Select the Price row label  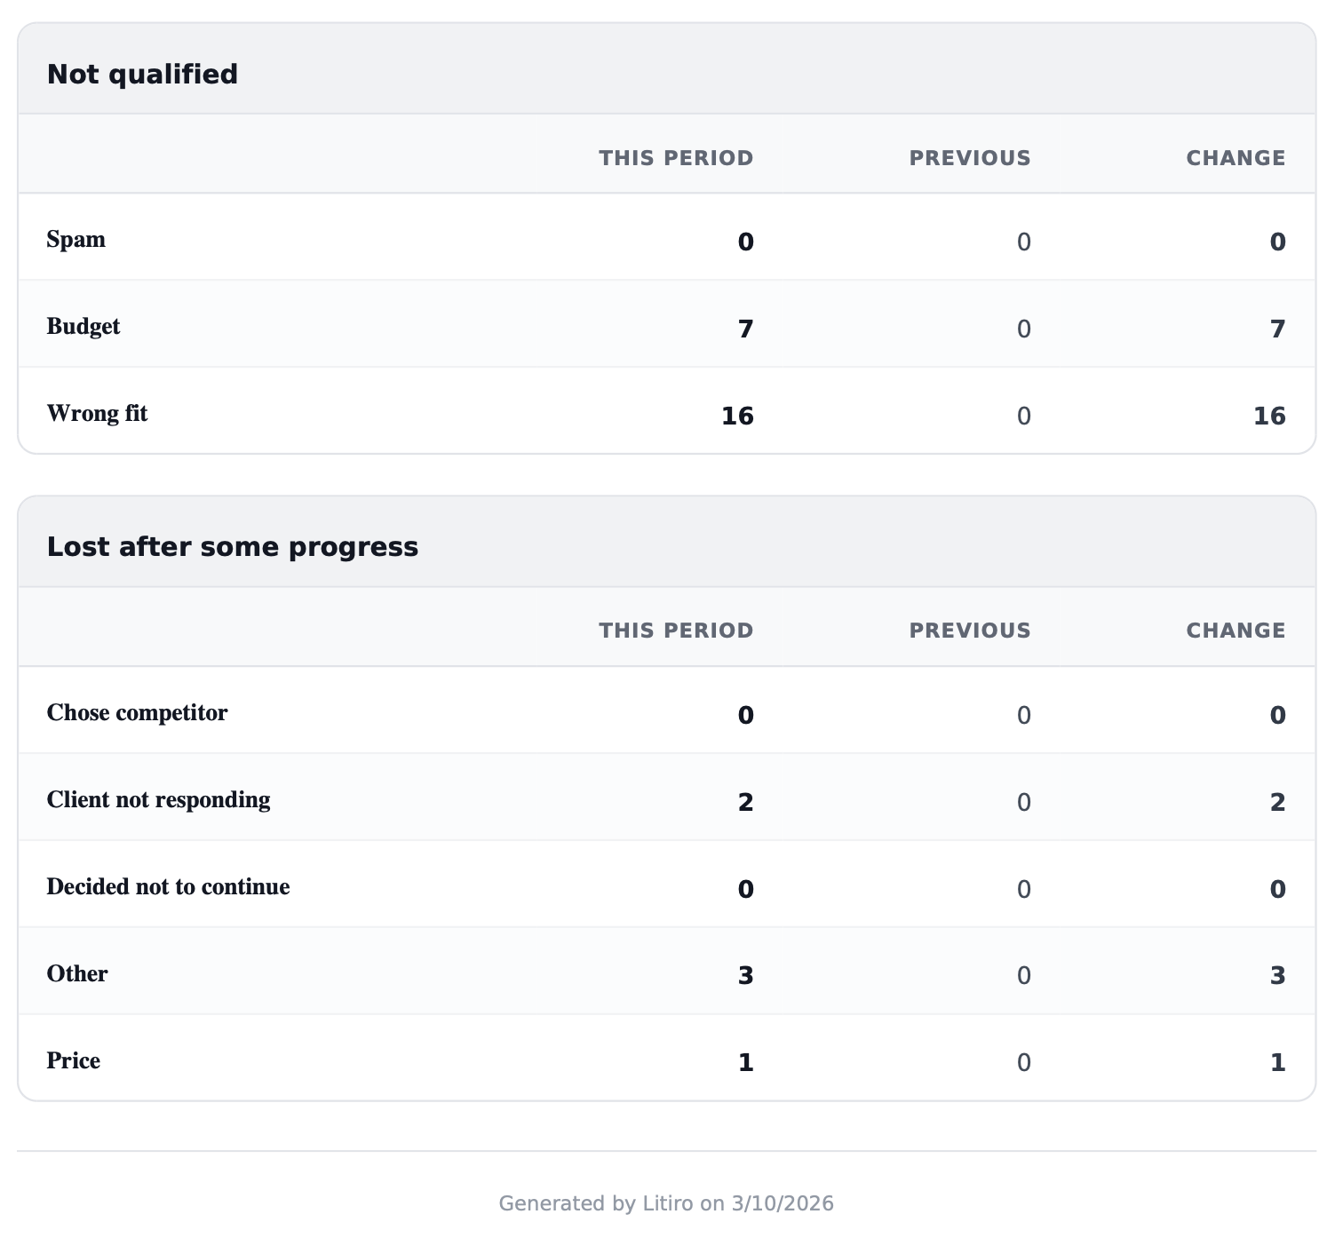click(73, 1061)
